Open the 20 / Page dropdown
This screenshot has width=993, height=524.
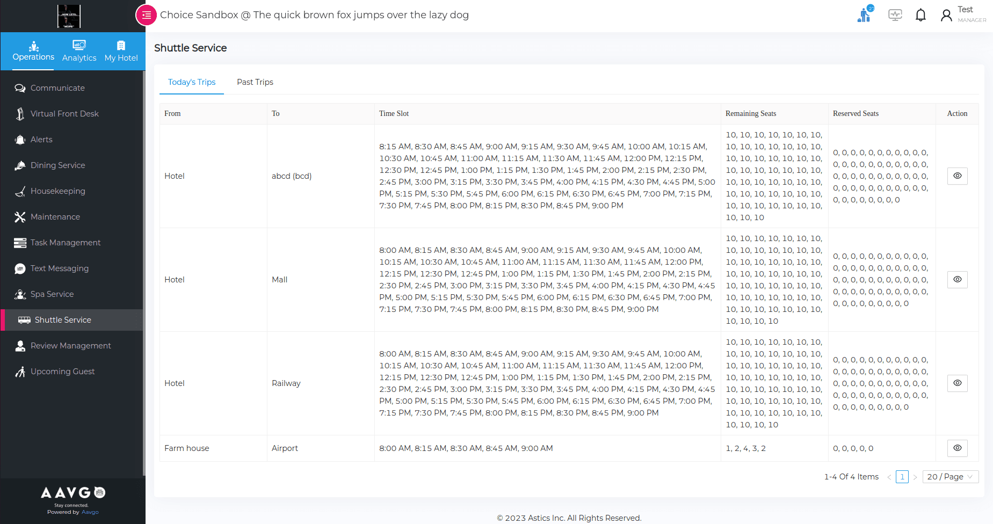(950, 477)
